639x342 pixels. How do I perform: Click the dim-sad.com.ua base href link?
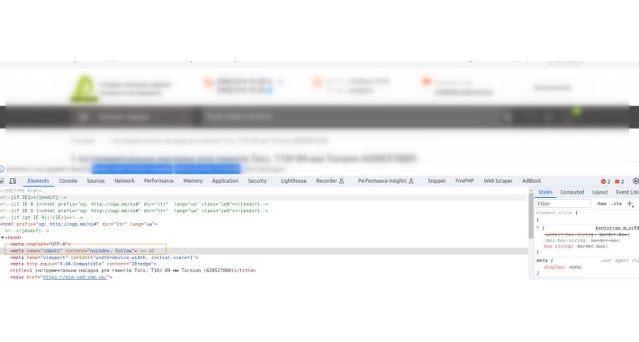coord(75,277)
